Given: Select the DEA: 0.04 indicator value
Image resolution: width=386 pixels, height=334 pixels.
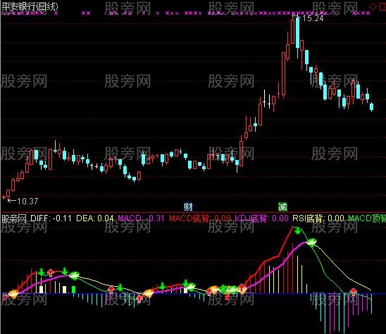Looking at the screenshot, I should (x=95, y=218).
